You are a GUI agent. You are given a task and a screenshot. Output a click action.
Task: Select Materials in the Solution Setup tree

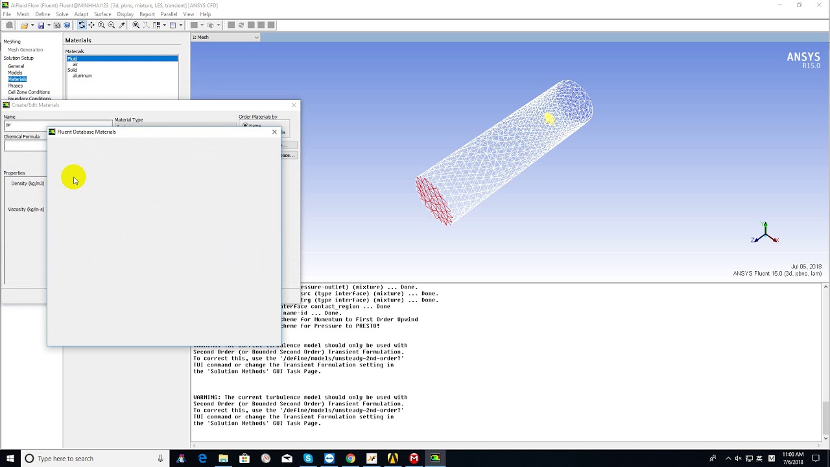18,79
